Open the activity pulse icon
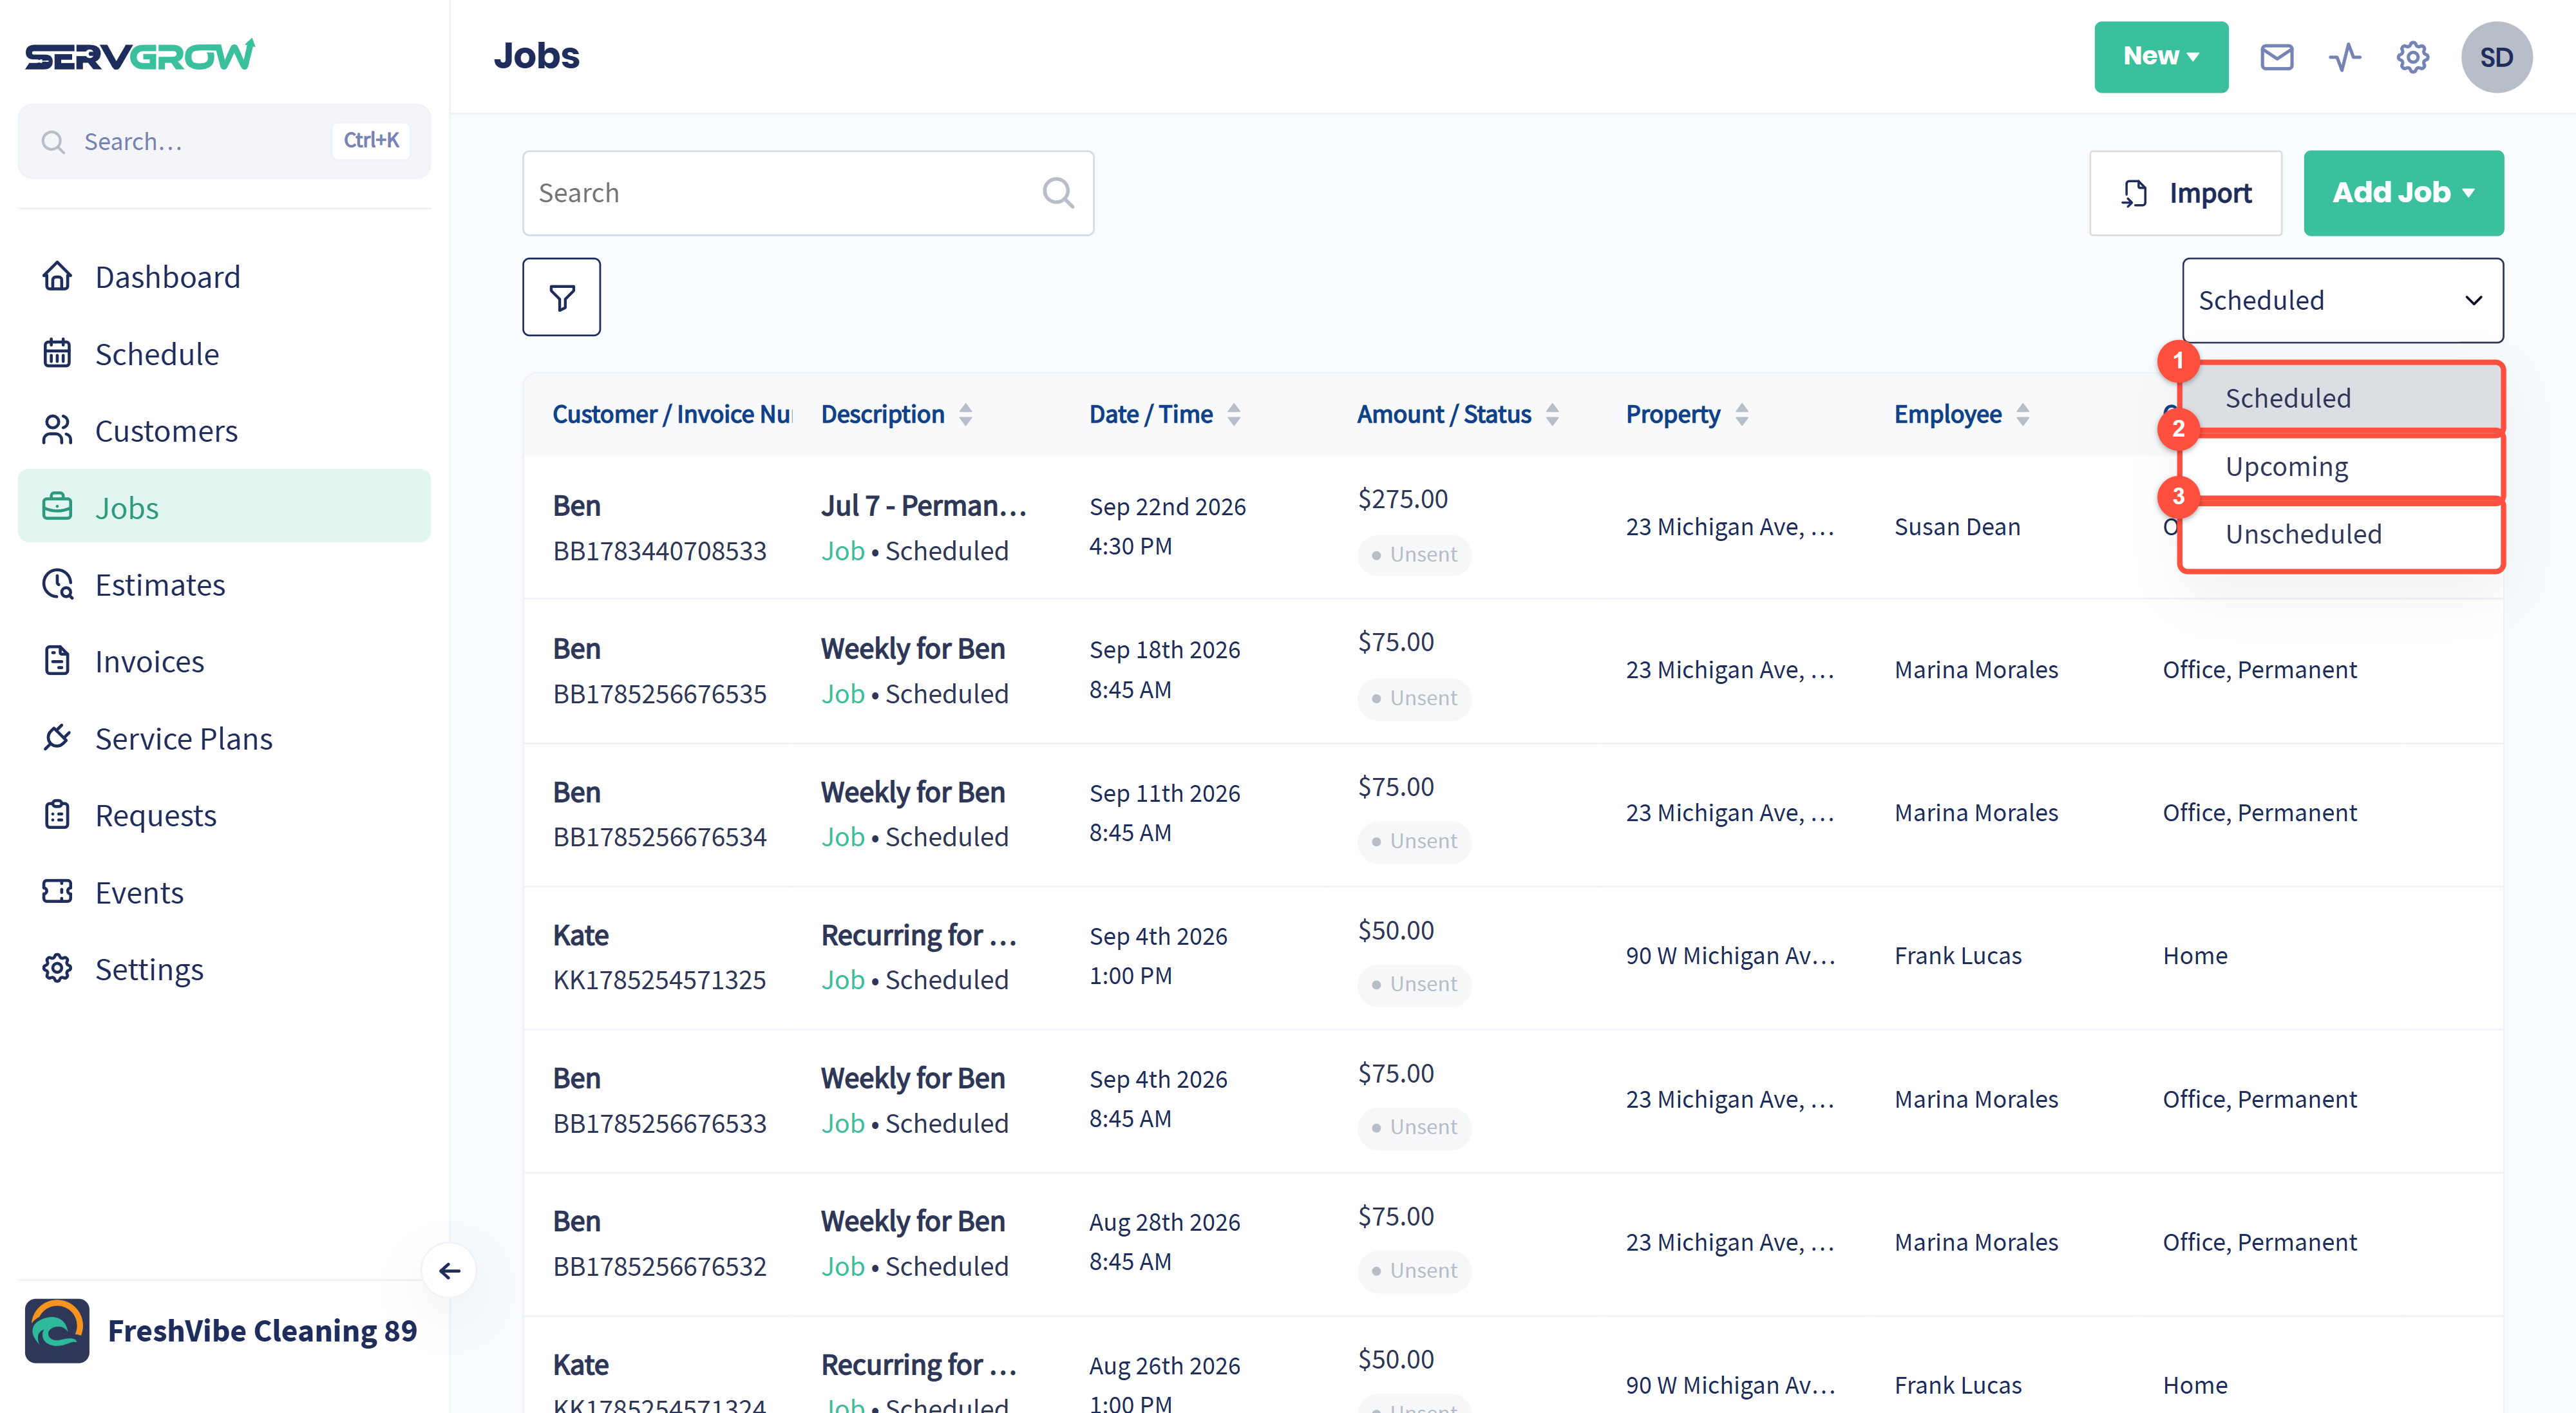The height and width of the screenshot is (1413, 2576). point(2344,57)
